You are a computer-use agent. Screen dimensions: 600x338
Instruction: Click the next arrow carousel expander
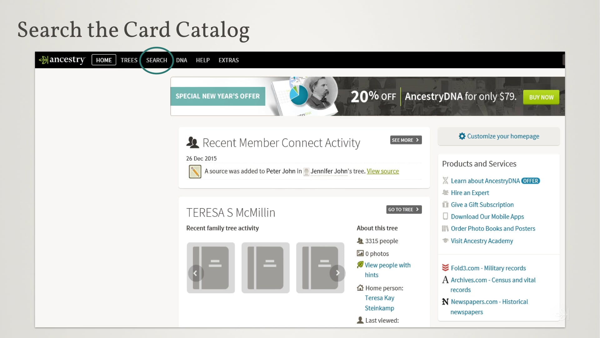point(337,273)
